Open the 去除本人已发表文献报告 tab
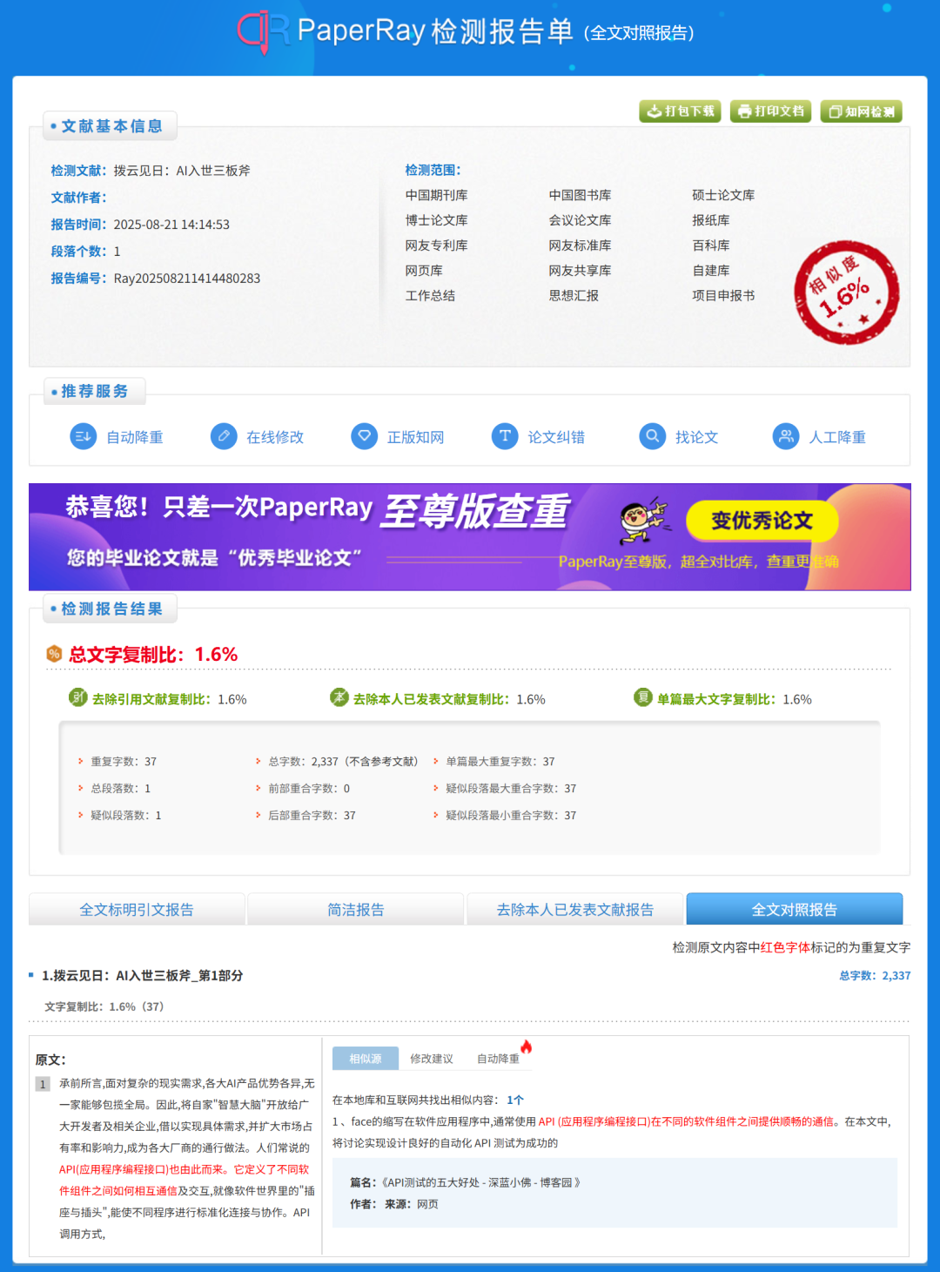This screenshot has width=940, height=1272. (574, 910)
